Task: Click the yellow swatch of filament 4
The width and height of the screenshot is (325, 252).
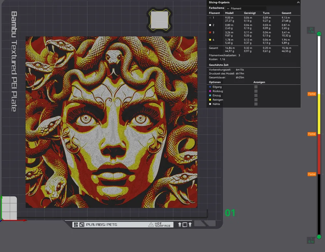Action: [x=210, y=40]
